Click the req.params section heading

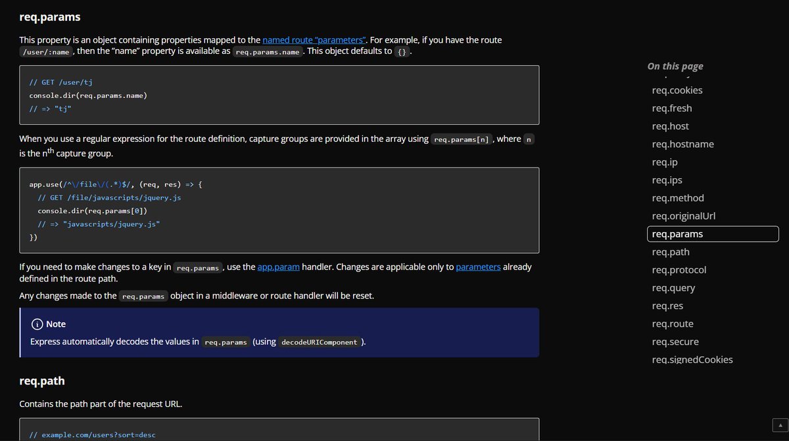[50, 16]
